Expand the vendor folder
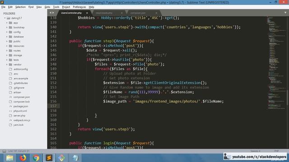289x162 pixels. (x=7, y=64)
